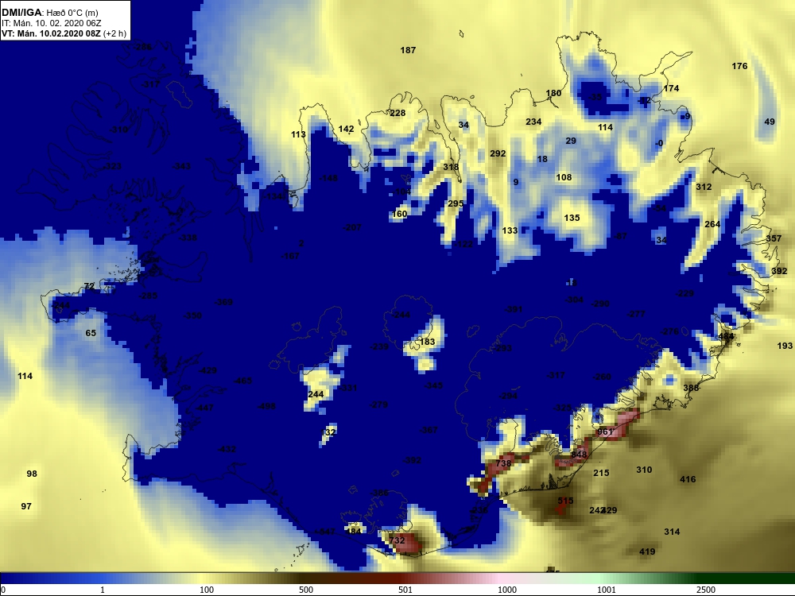Click the map value 264
The height and width of the screenshot is (596, 795).
[x=712, y=224]
